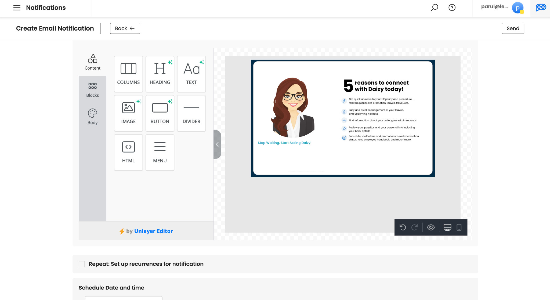550x300 pixels.
Task: Enable Repeat recurrences checkbox
Action: [82, 264]
